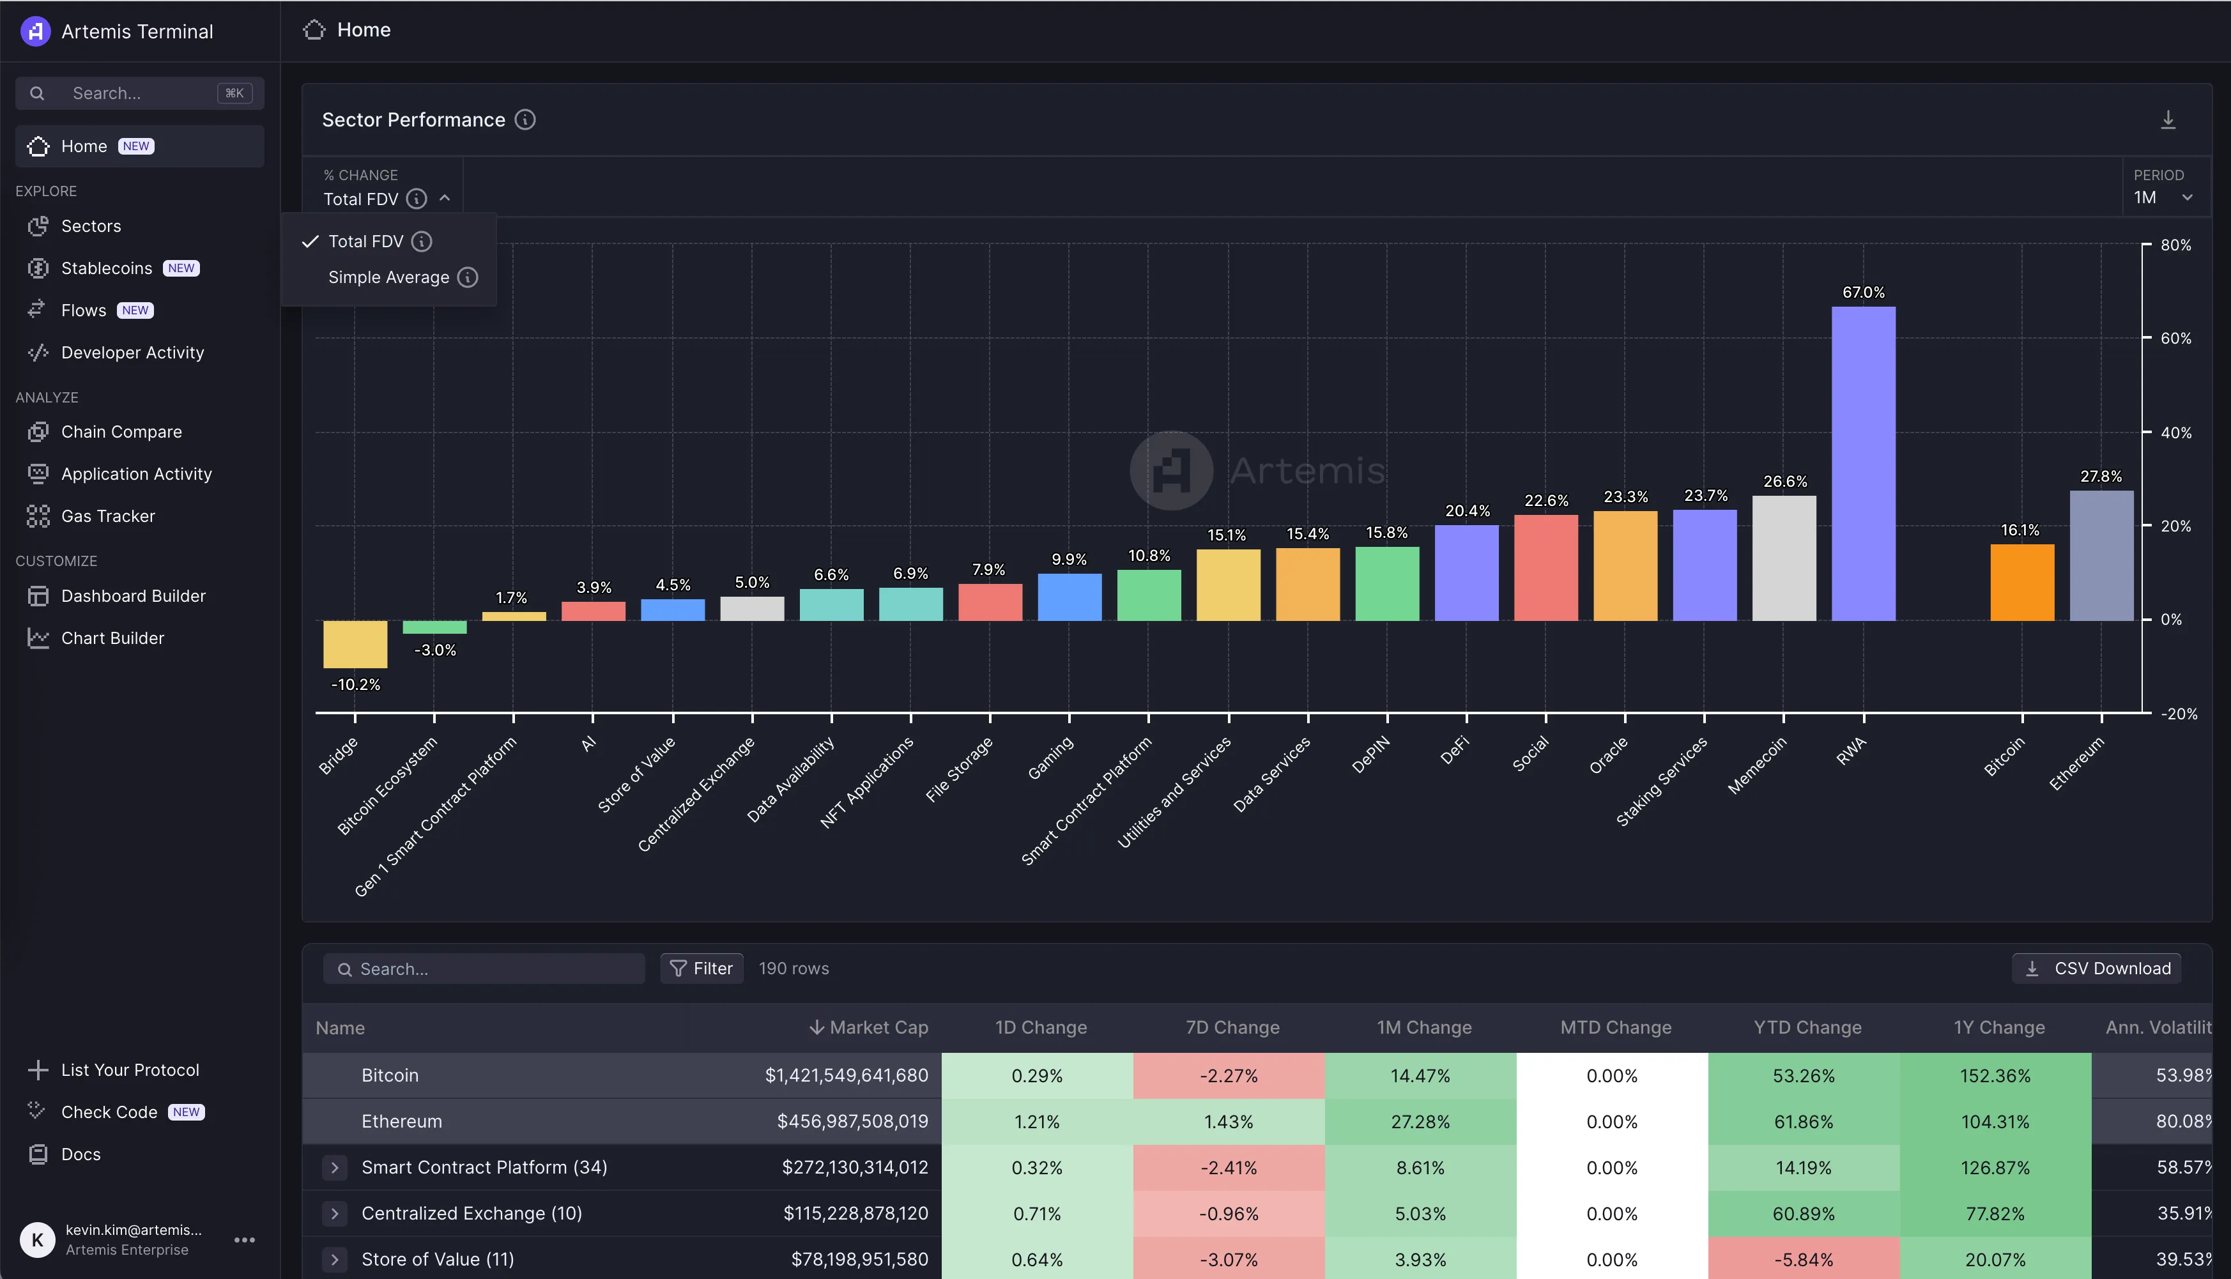Open the Sector Performance info icon

pyautogui.click(x=525, y=119)
